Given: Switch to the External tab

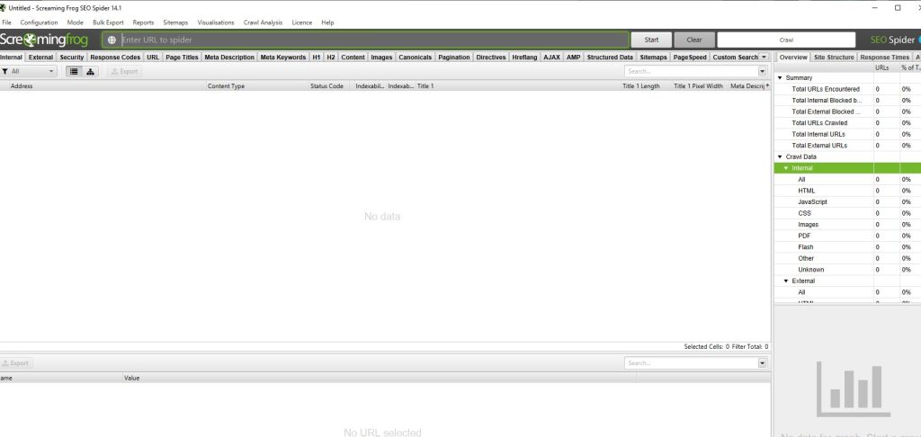Looking at the screenshot, I should [x=40, y=57].
